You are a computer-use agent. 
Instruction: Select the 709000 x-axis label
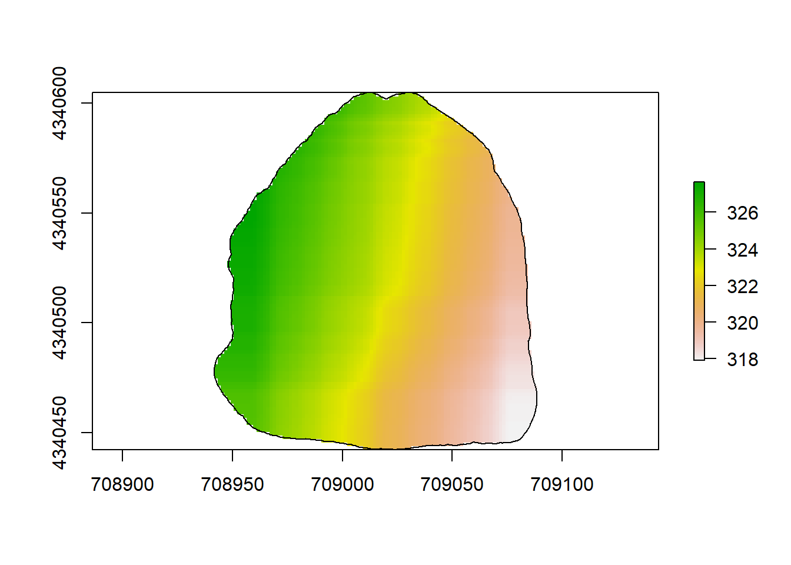pos(343,484)
